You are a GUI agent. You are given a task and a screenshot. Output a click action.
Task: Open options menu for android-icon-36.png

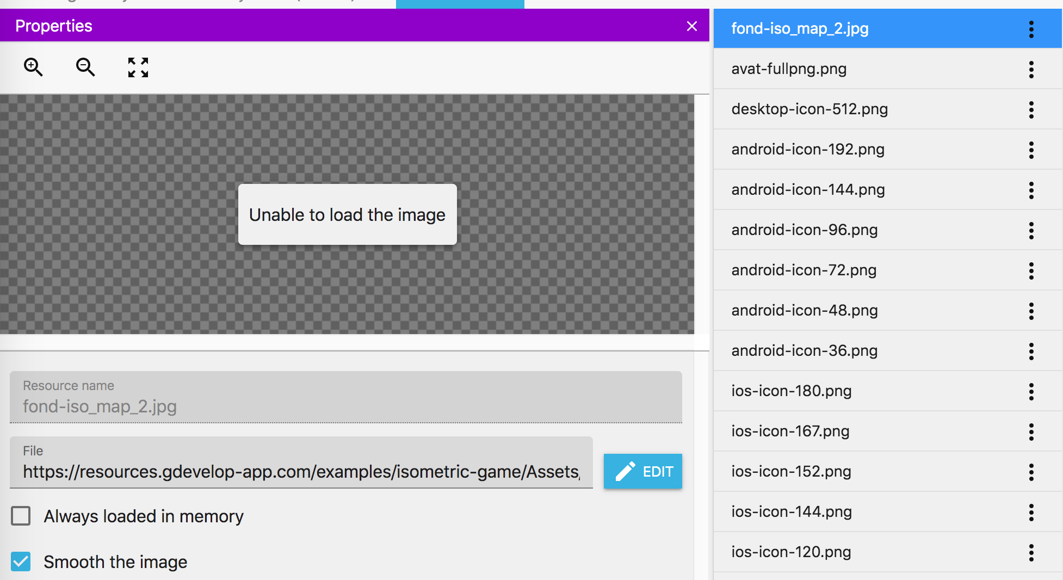[1031, 351]
